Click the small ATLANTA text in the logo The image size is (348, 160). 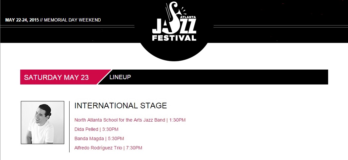click(188, 16)
